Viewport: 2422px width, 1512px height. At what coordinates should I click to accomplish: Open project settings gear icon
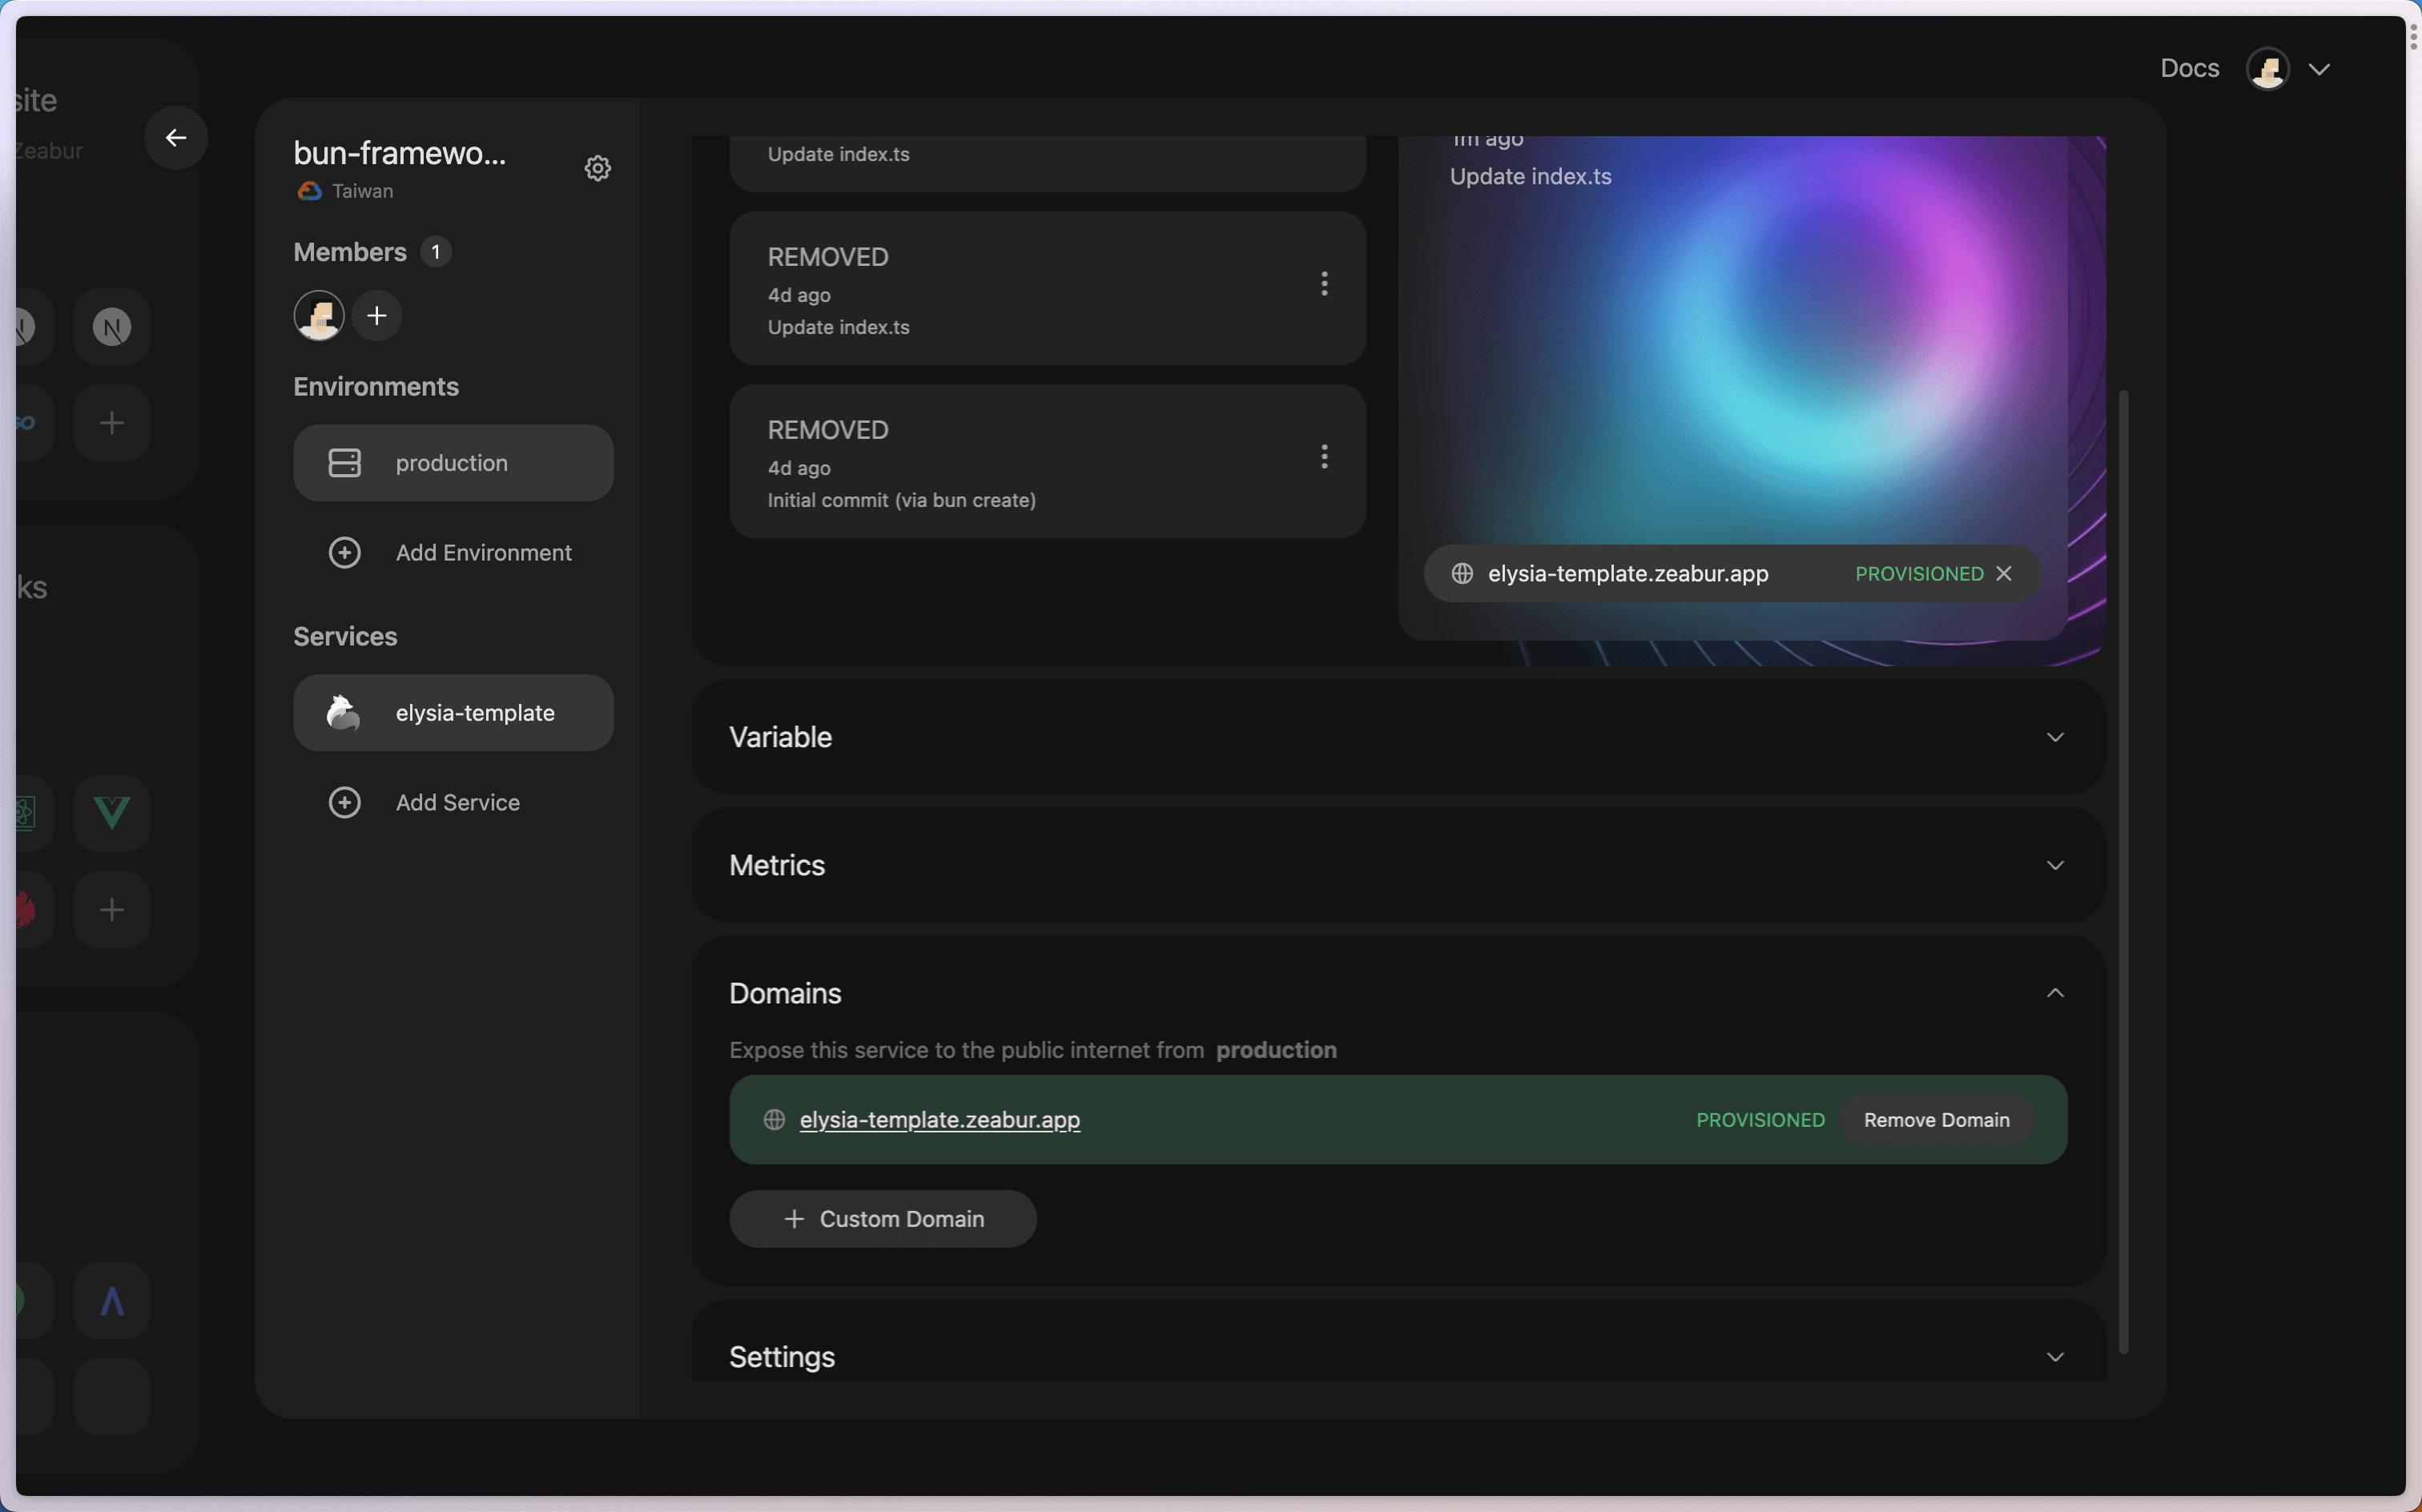(598, 168)
